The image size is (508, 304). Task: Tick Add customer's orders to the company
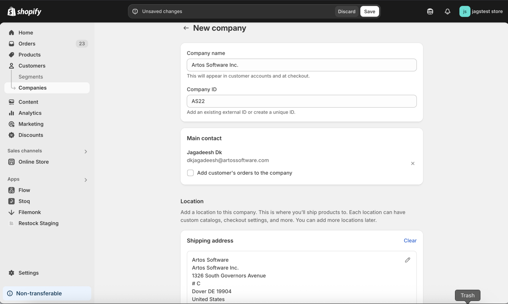click(x=190, y=173)
